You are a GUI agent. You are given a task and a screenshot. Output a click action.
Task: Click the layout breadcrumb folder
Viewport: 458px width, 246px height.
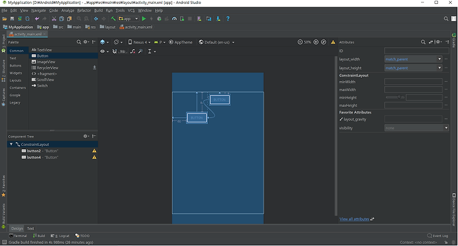(x=108, y=27)
